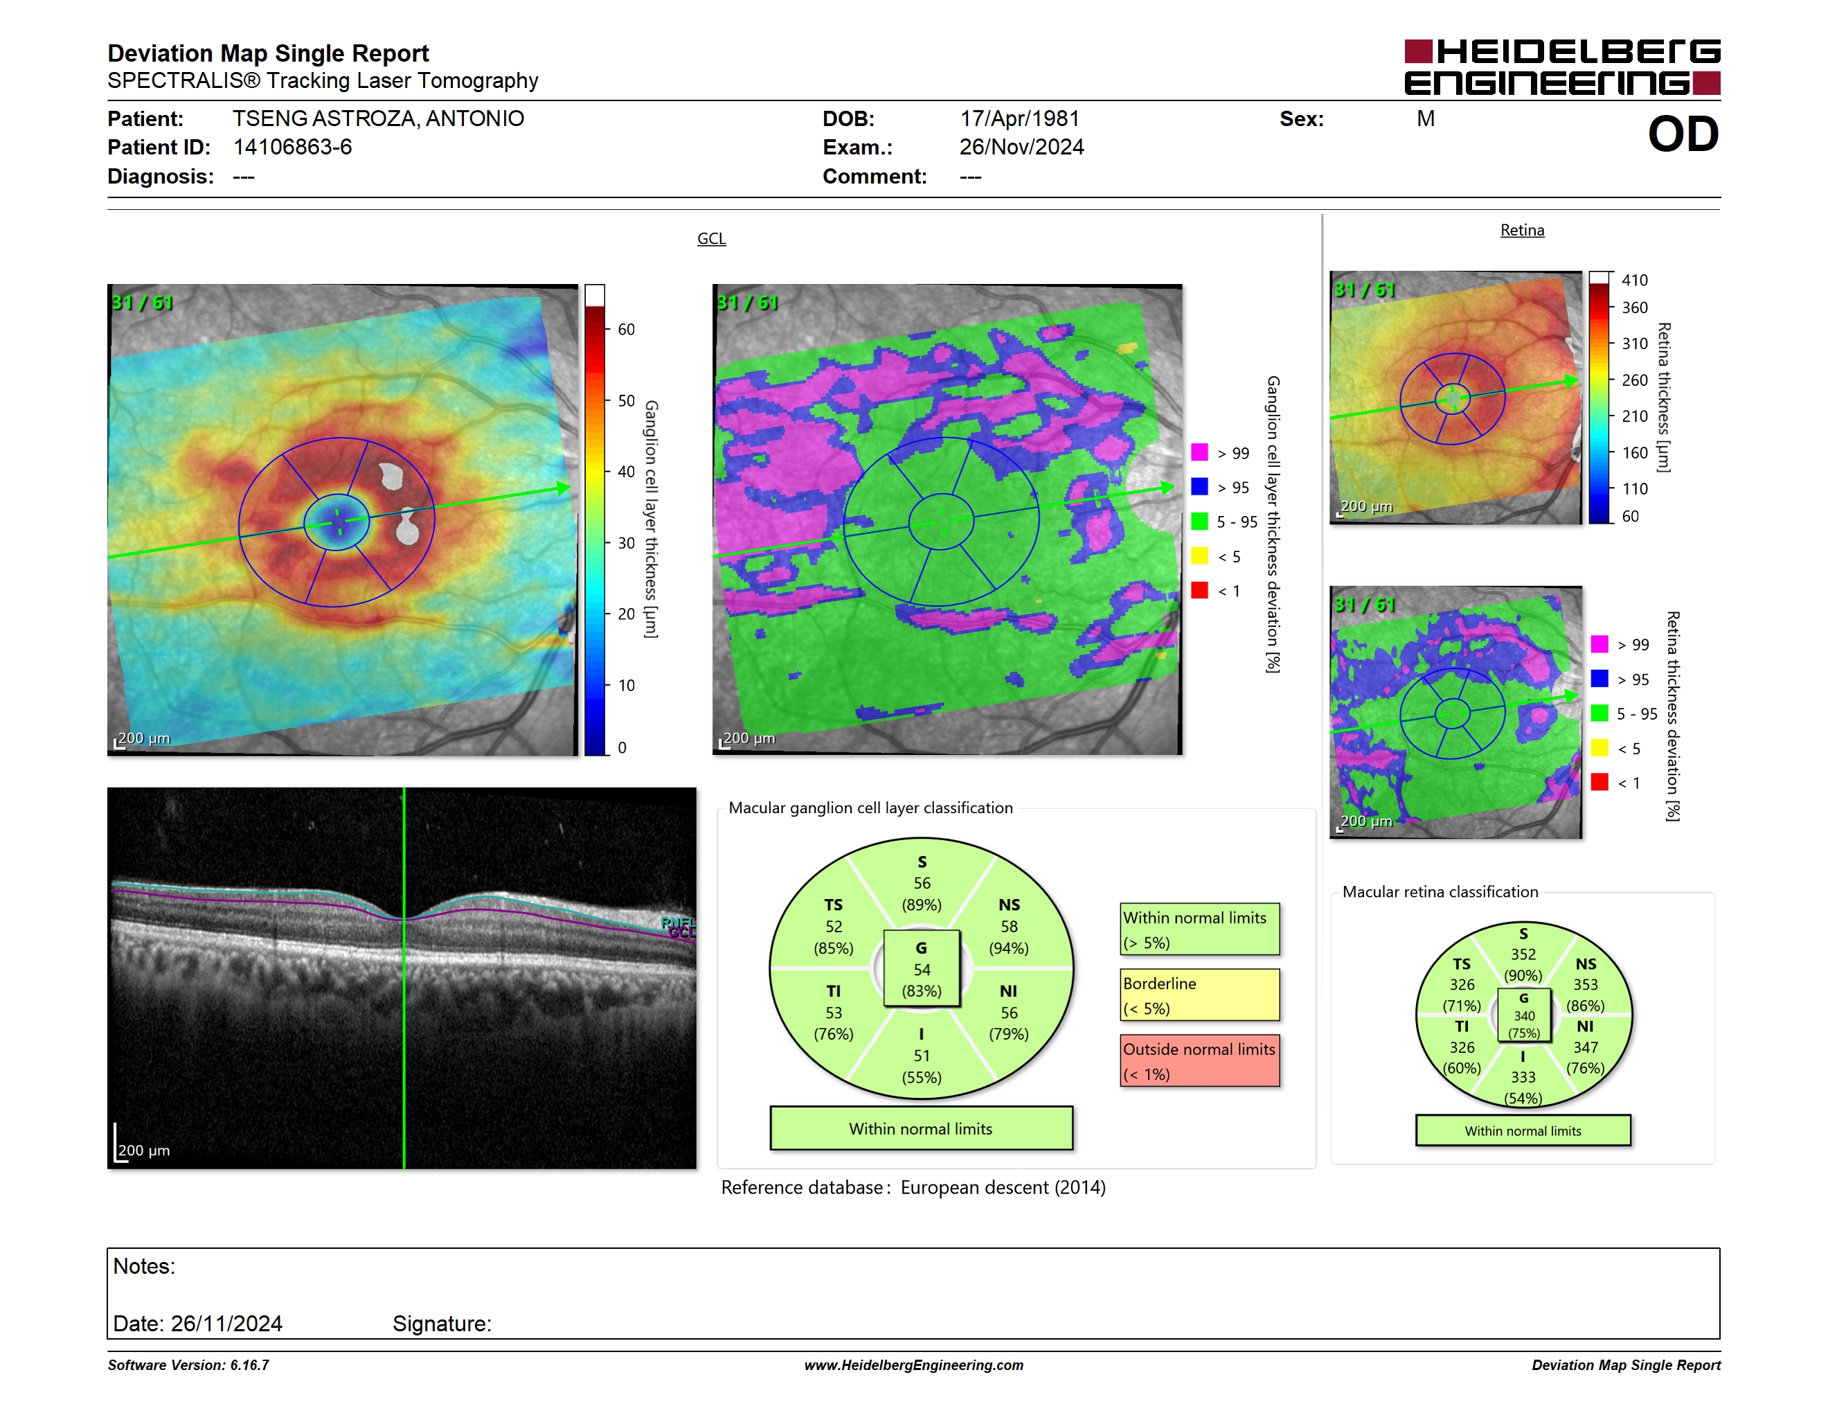This screenshot has height=1413, width=1828.
Task: Open the underlined GCL section heading
Action: click(711, 238)
